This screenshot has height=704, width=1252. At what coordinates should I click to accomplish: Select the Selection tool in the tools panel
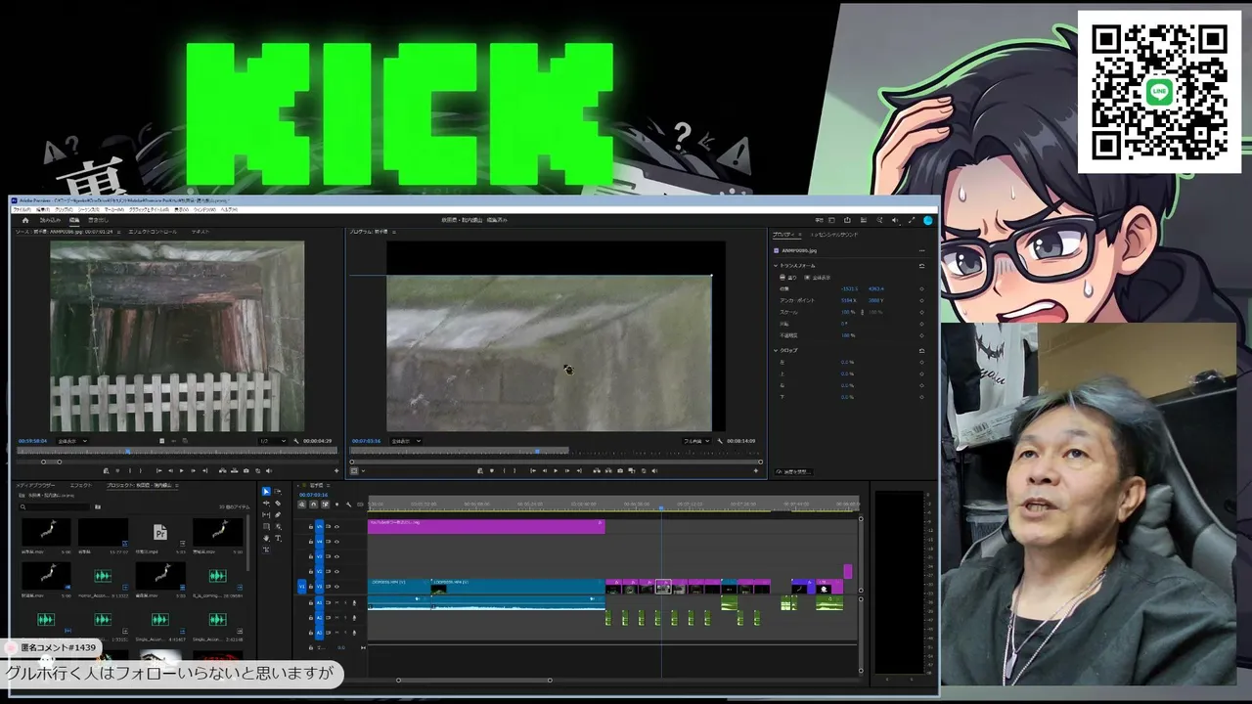266,492
